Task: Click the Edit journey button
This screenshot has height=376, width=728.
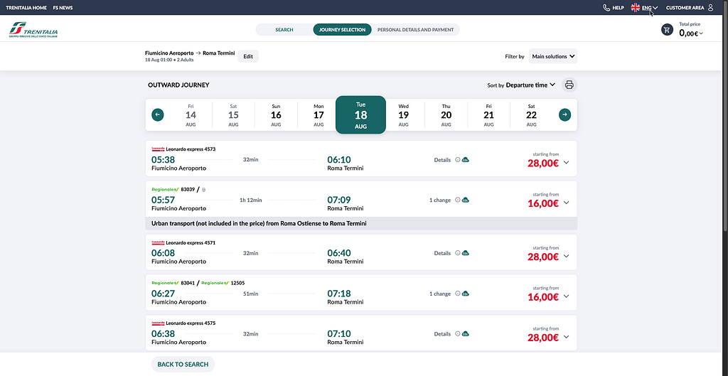Action: [248, 56]
